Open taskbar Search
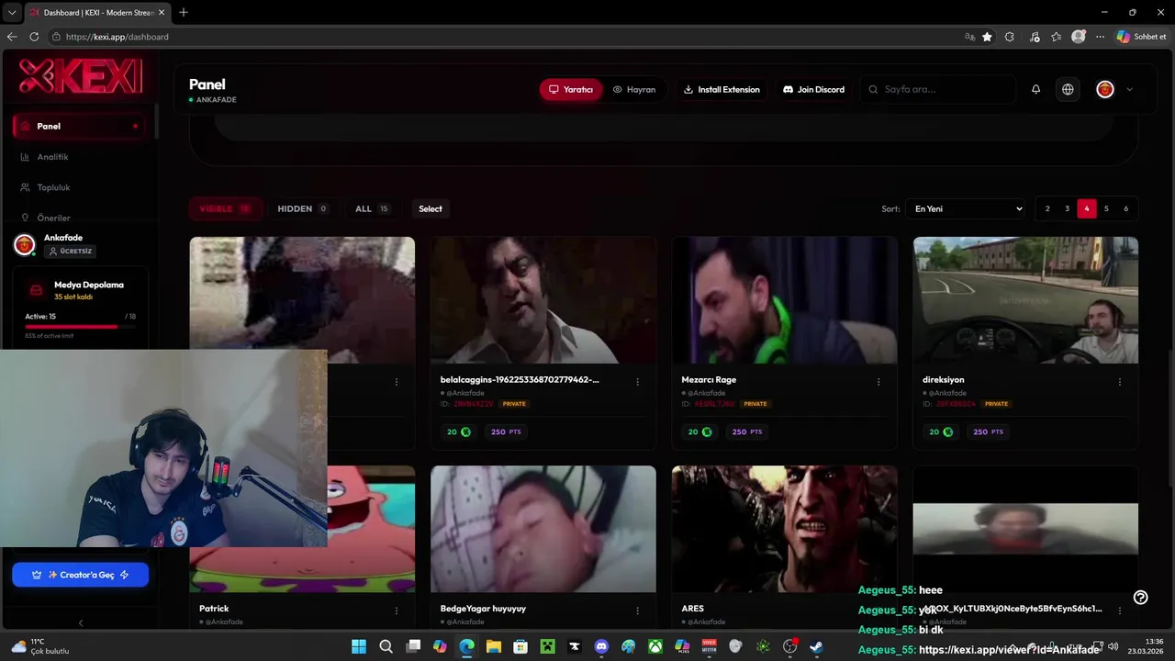This screenshot has height=661, width=1175. pyautogui.click(x=386, y=646)
